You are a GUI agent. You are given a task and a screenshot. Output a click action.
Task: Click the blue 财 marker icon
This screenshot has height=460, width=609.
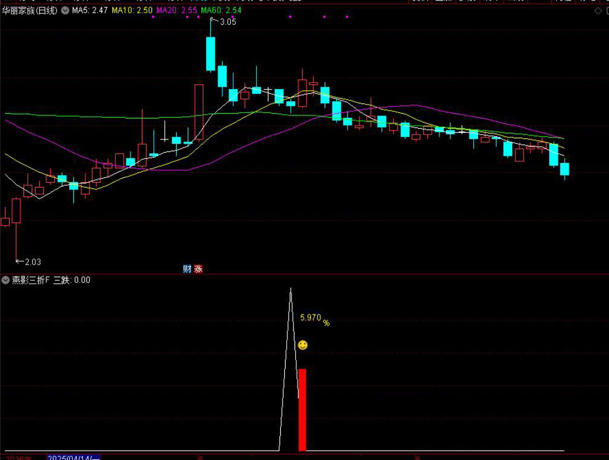(187, 269)
